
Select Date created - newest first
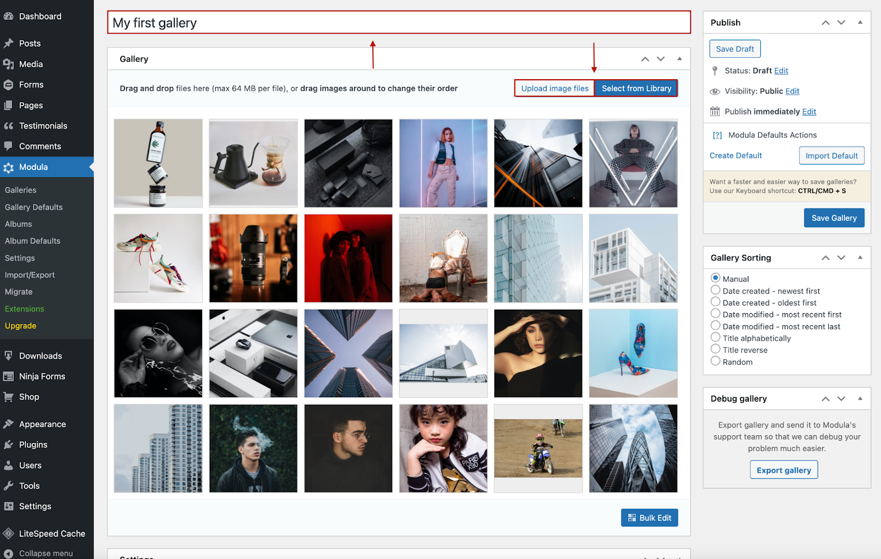[x=715, y=290]
